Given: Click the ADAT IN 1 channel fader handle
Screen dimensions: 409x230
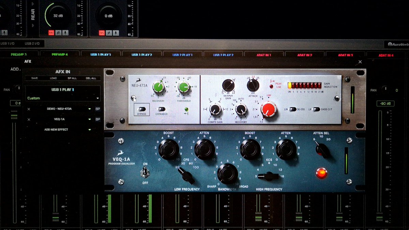Looking at the screenshot, I should point(258,217).
